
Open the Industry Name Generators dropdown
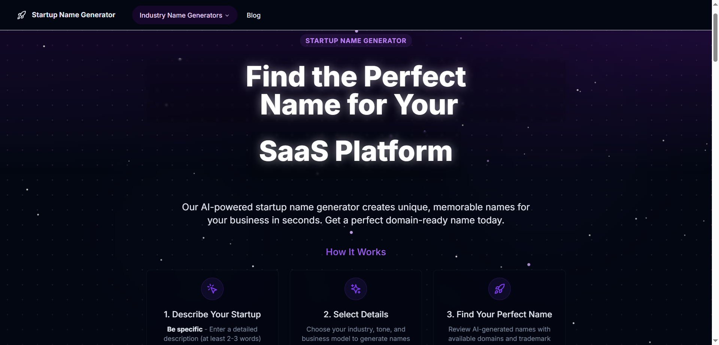point(184,15)
